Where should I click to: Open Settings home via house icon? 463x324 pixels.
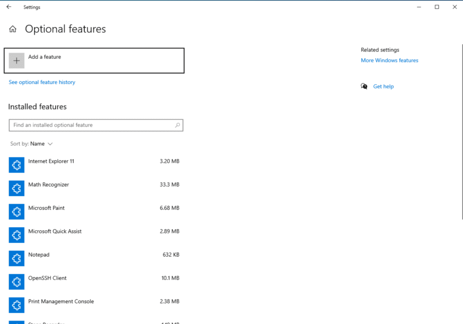(x=13, y=29)
